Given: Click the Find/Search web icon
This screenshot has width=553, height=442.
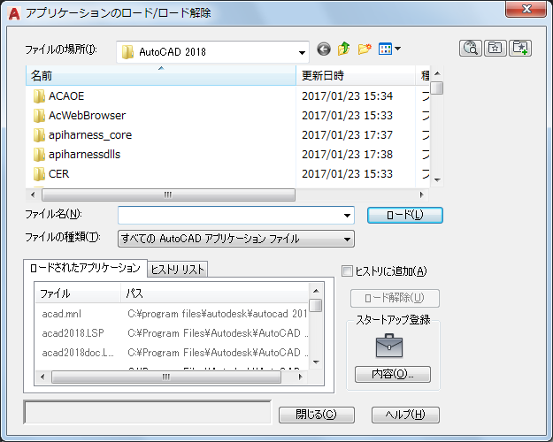Looking at the screenshot, I should click(471, 49).
